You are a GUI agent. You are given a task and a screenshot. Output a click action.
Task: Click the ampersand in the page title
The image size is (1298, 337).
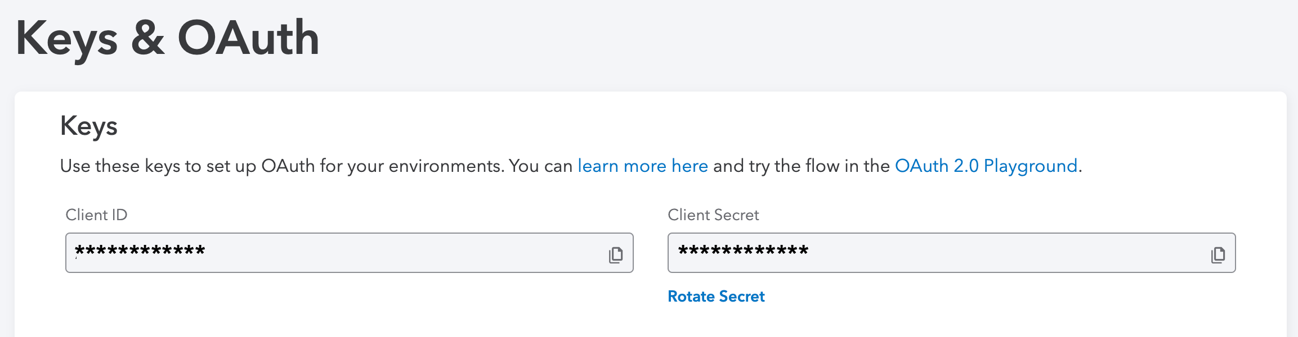[x=148, y=38]
